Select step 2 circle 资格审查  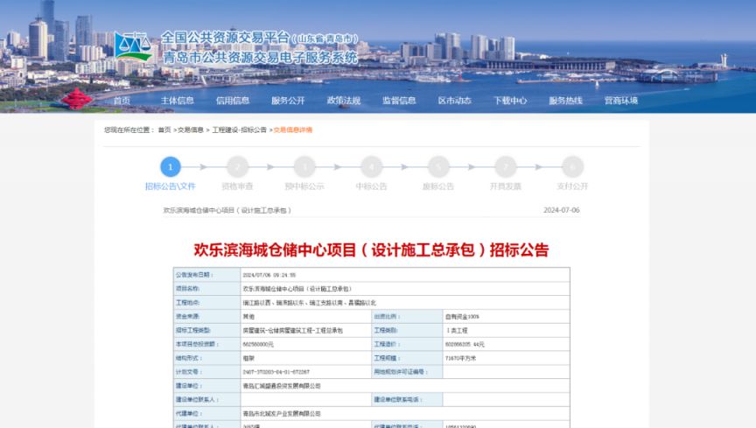point(237,166)
